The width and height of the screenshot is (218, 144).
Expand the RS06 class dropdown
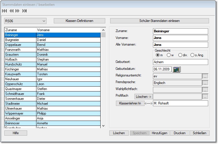point(44,21)
